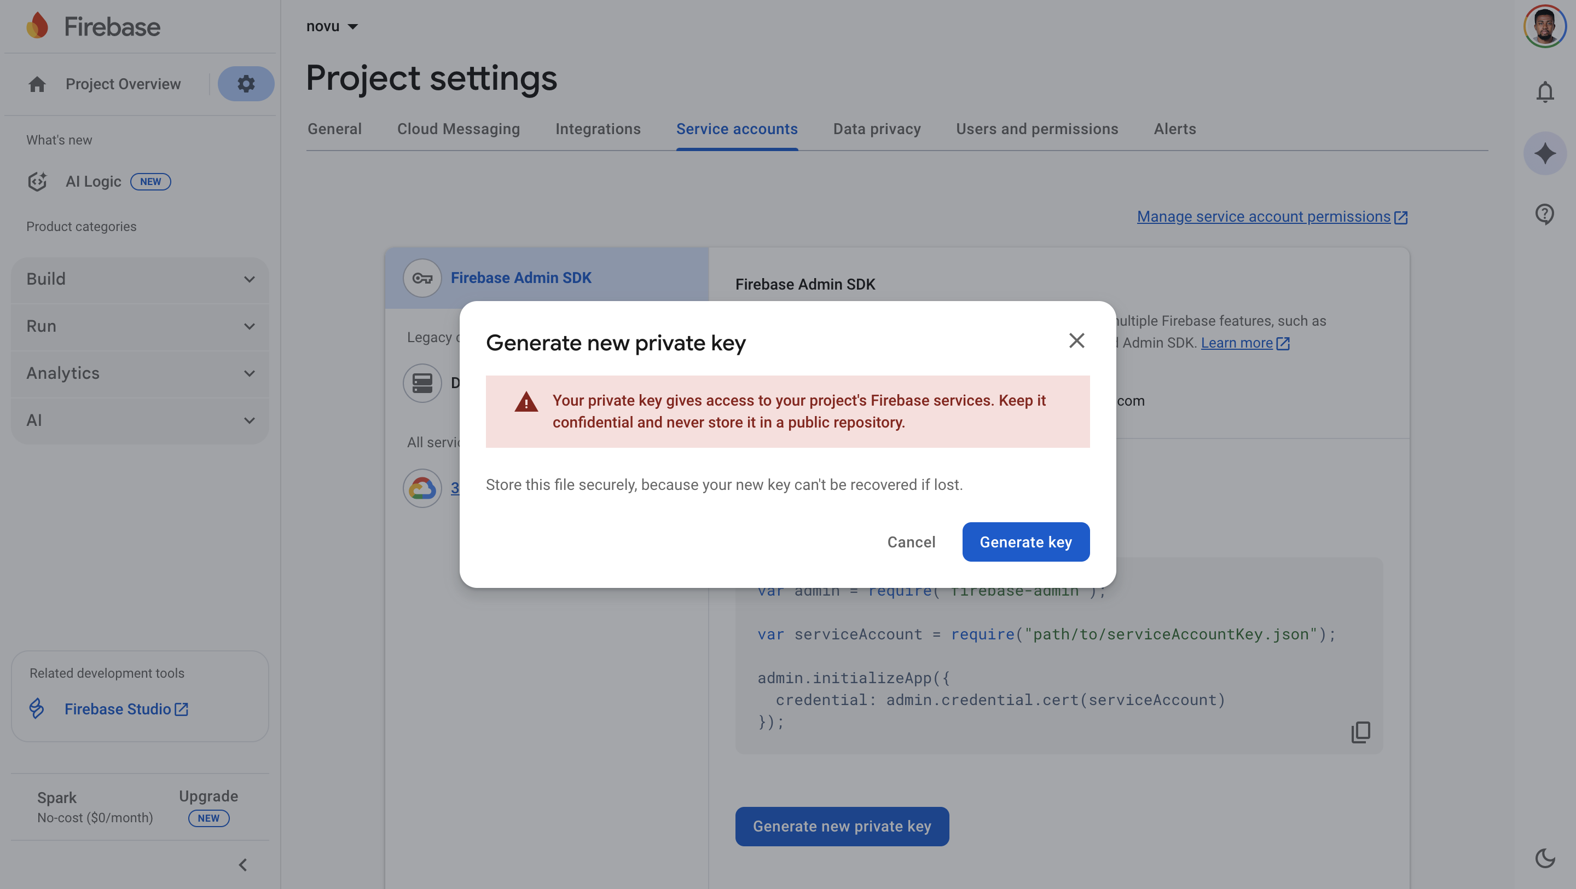1576x889 pixels.
Task: Switch to the Users and permissions tab
Action: point(1037,129)
